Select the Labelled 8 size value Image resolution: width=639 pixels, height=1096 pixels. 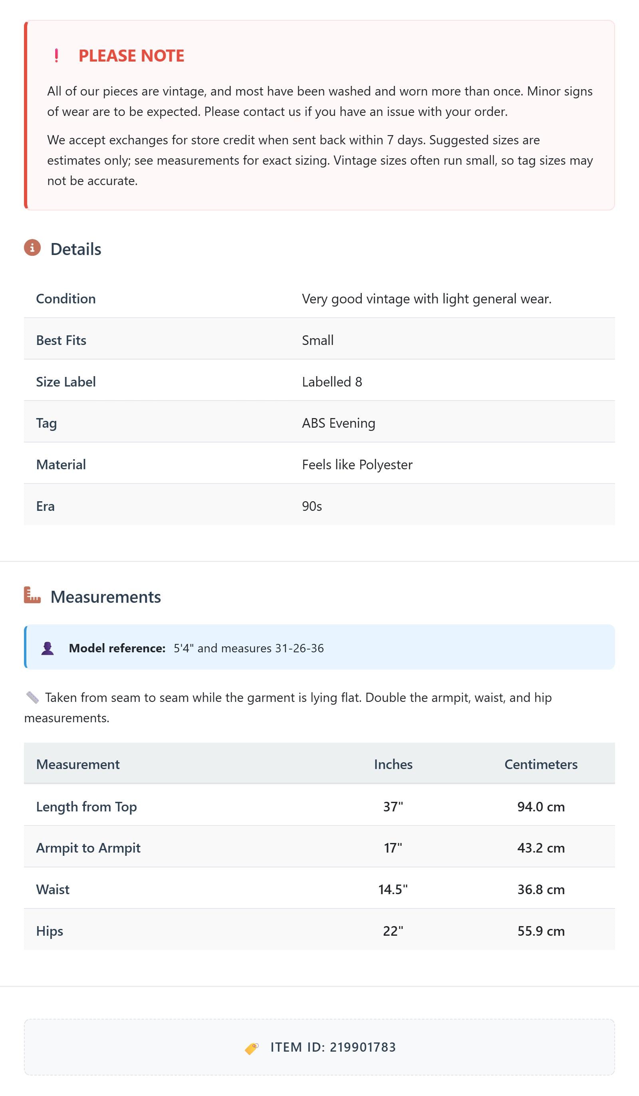click(x=331, y=382)
